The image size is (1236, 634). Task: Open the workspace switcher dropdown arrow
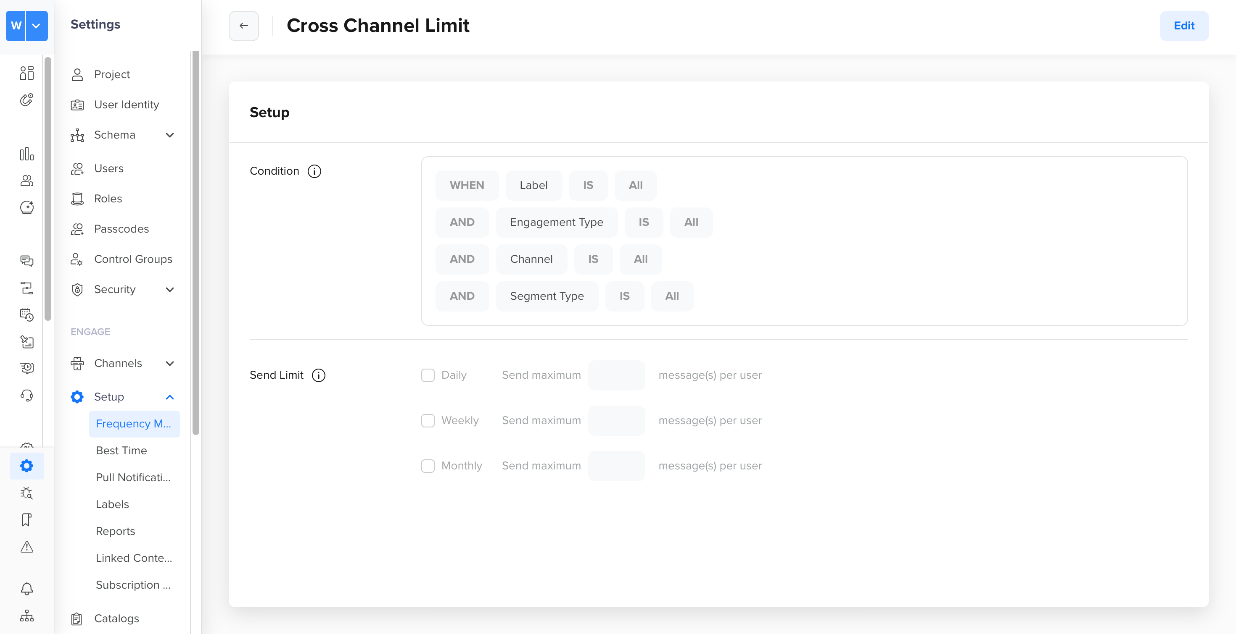click(x=37, y=26)
